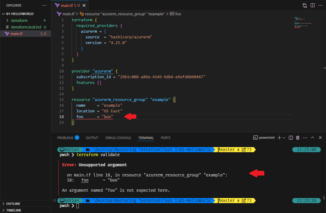
Task: Click Error: Unsupported argument message
Action: click(x=94, y=165)
